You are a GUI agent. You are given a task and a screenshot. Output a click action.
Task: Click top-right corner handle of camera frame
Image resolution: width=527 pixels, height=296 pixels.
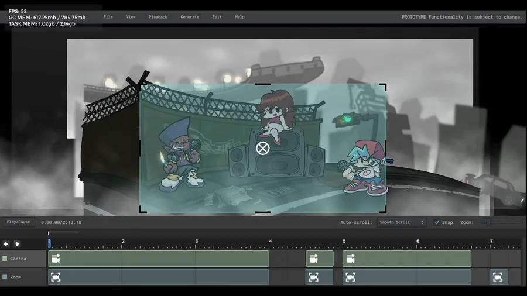[x=383, y=87]
